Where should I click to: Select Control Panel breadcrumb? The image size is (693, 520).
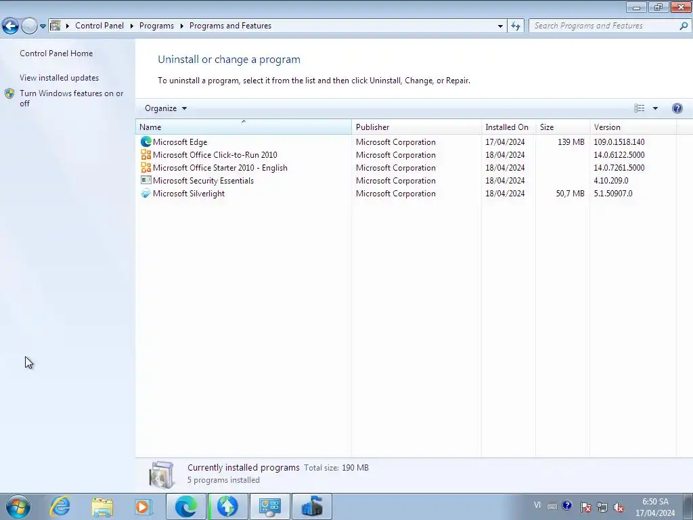point(99,26)
